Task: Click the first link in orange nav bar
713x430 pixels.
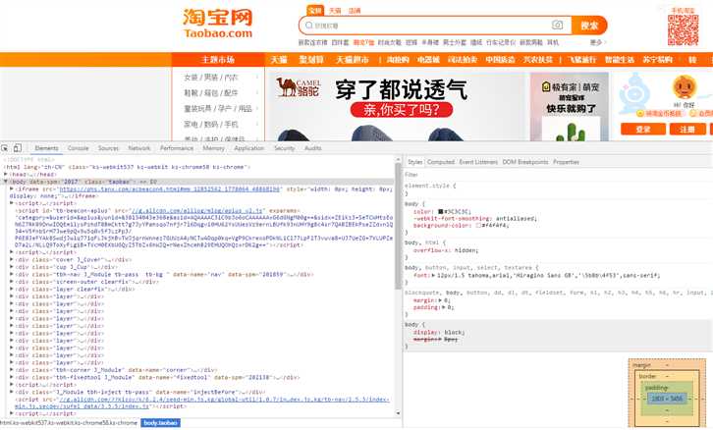Action: pyautogui.click(x=278, y=60)
